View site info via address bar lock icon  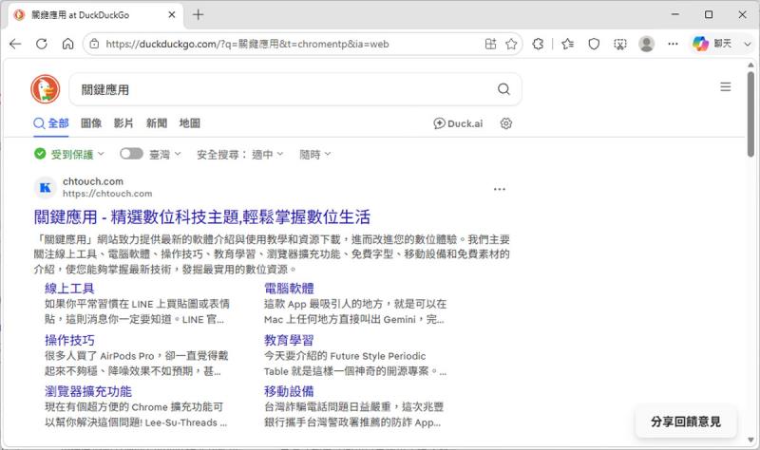(x=94, y=44)
